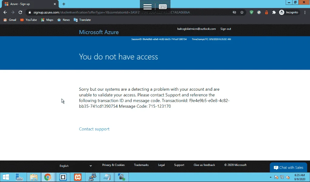Image resolution: width=310 pixels, height=182 pixels.
Task: Show hidden system tray icons
Action: tap(270, 177)
